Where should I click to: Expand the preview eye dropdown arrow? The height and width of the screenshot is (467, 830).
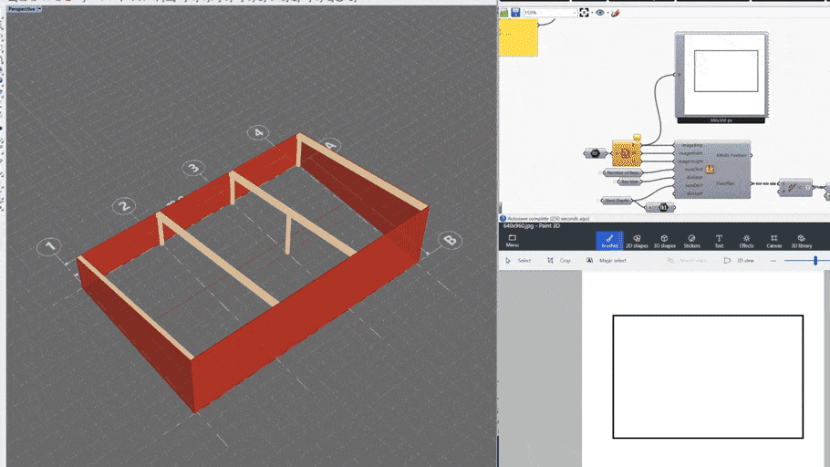(607, 13)
